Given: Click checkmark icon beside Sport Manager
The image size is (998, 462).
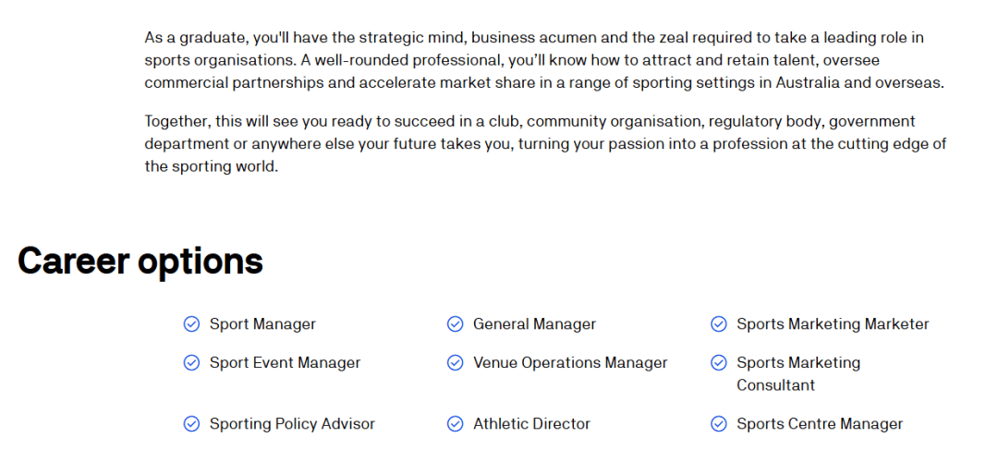Looking at the screenshot, I should click(x=191, y=324).
